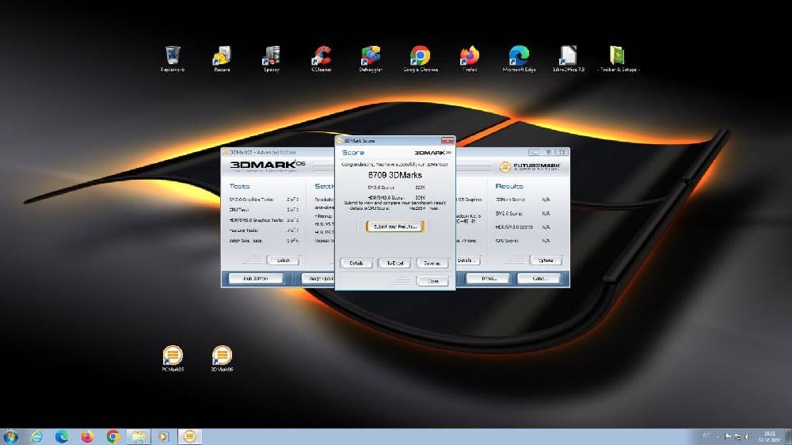Open the Firefox desktop shortcut
Screen dimensions: 792x445
point(470,59)
